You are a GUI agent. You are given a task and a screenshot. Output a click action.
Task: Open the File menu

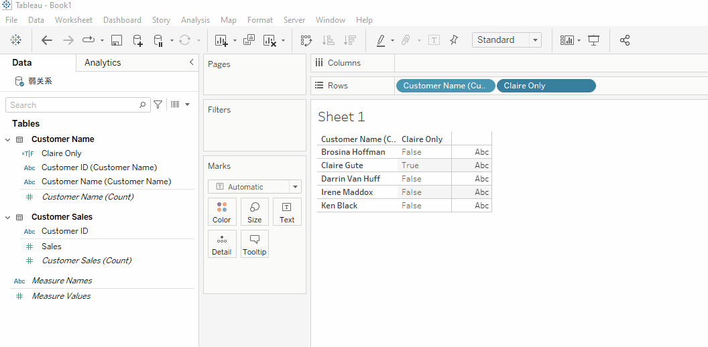click(x=11, y=20)
